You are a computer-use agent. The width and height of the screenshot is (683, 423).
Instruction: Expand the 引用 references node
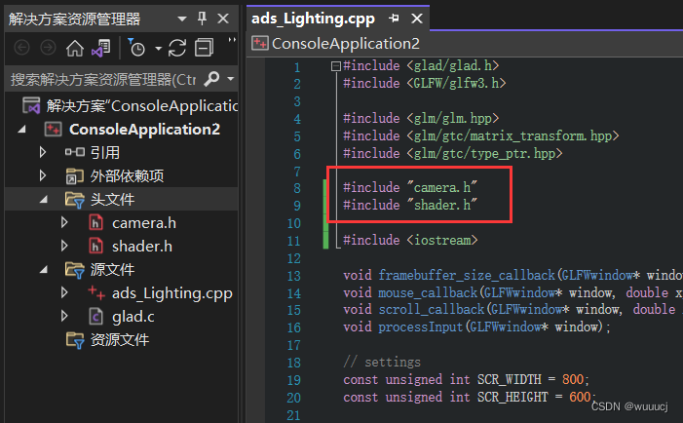tap(42, 152)
